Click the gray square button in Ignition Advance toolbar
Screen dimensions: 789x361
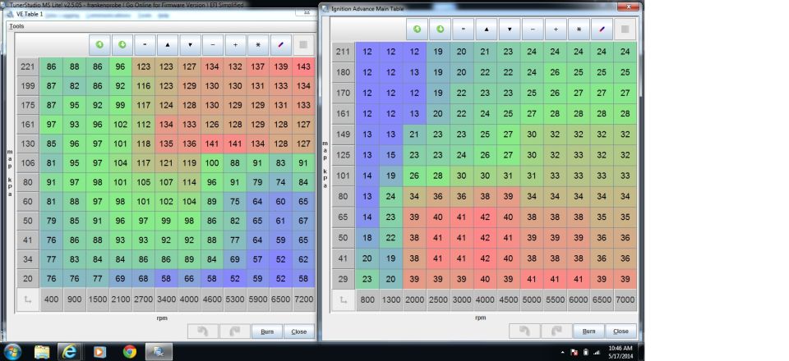(625, 29)
